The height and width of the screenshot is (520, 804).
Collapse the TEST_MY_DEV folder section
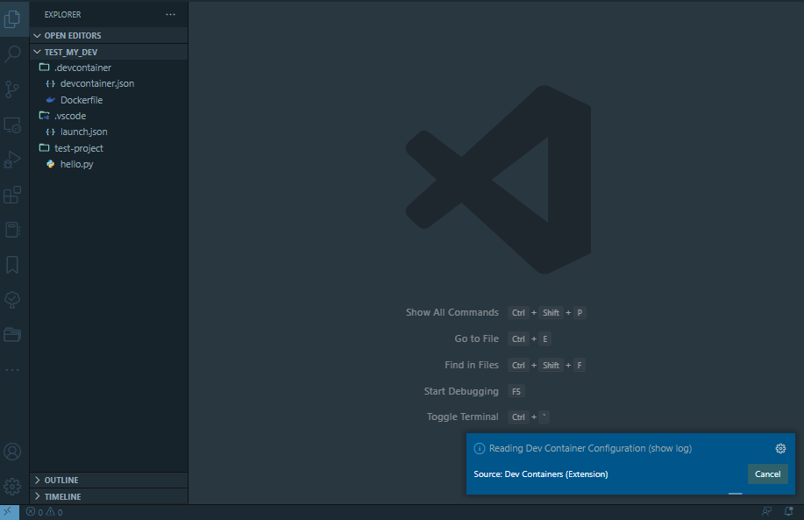point(109,52)
